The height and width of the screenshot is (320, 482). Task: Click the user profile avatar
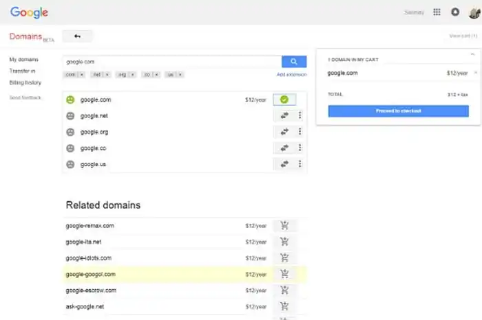(x=473, y=12)
